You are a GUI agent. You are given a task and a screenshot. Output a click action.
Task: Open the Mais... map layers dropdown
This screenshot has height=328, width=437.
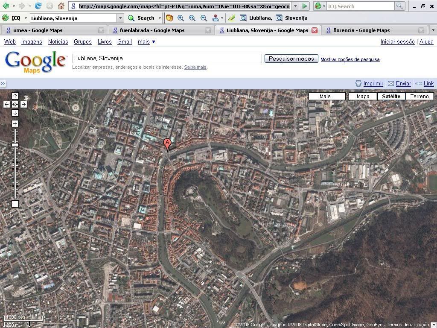coord(327,96)
